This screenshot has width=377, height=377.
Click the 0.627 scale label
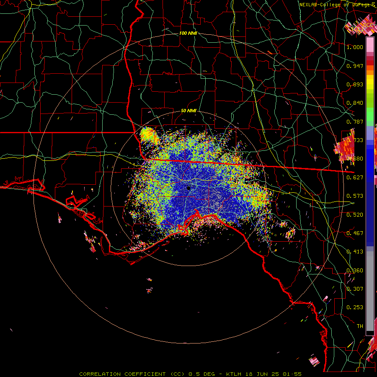(x=355, y=177)
